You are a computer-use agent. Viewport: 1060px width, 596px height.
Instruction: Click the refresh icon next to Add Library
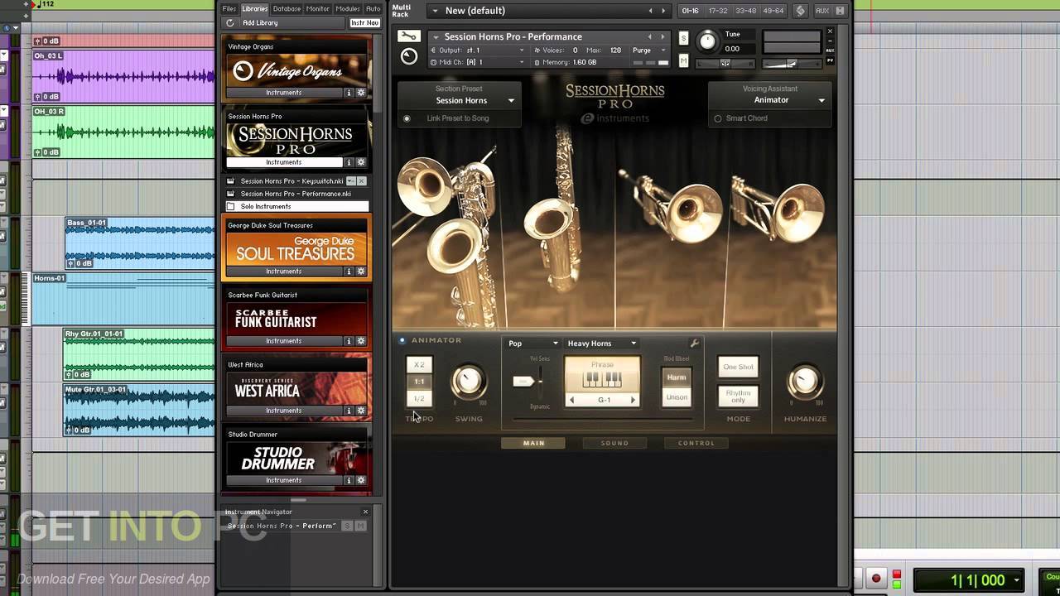pos(229,23)
